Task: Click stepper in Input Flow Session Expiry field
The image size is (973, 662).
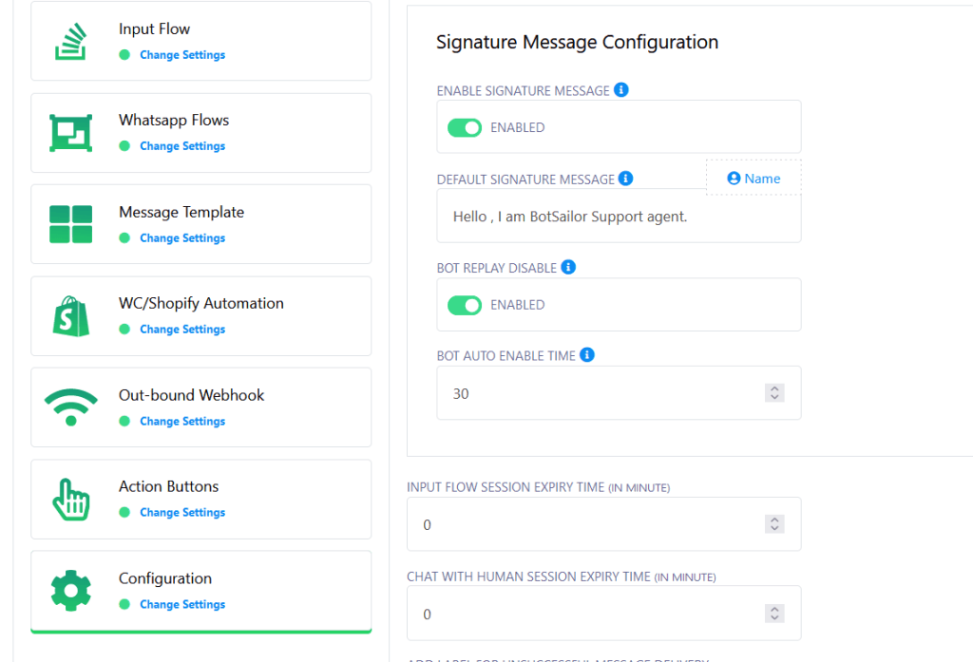Action: (x=774, y=524)
